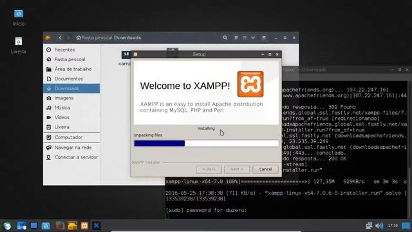This screenshot has height=232, width=412.
Task: Open Computador in the sidebar
Action: point(71,137)
